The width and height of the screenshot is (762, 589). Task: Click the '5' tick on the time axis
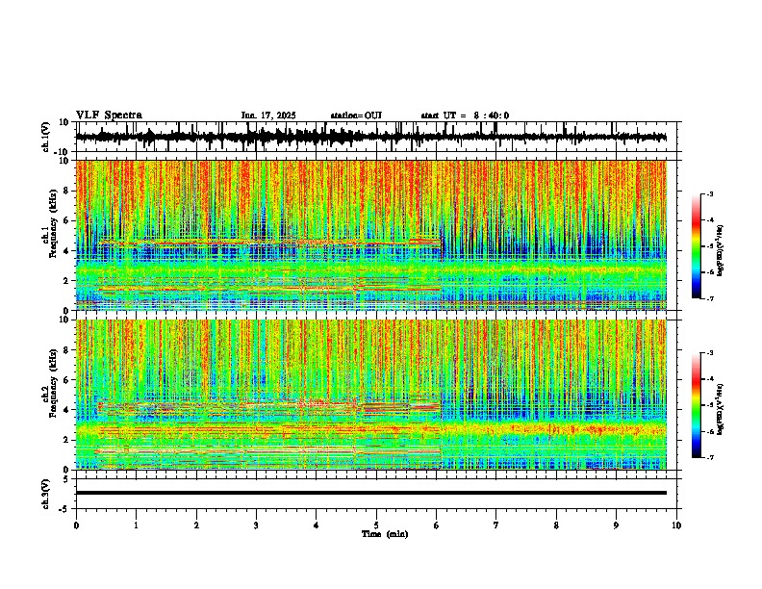(376, 525)
